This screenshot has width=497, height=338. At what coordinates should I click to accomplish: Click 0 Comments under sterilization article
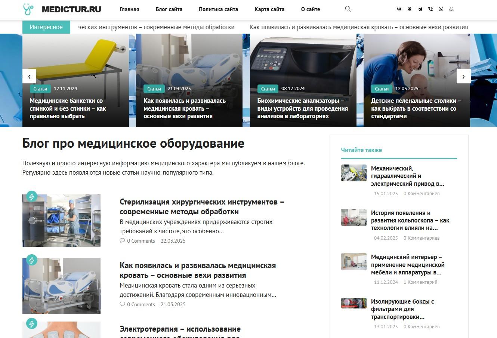pyautogui.click(x=141, y=241)
